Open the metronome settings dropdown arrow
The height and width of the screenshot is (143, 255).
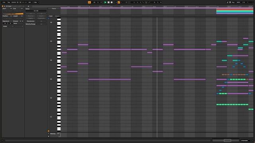click(32, 2)
